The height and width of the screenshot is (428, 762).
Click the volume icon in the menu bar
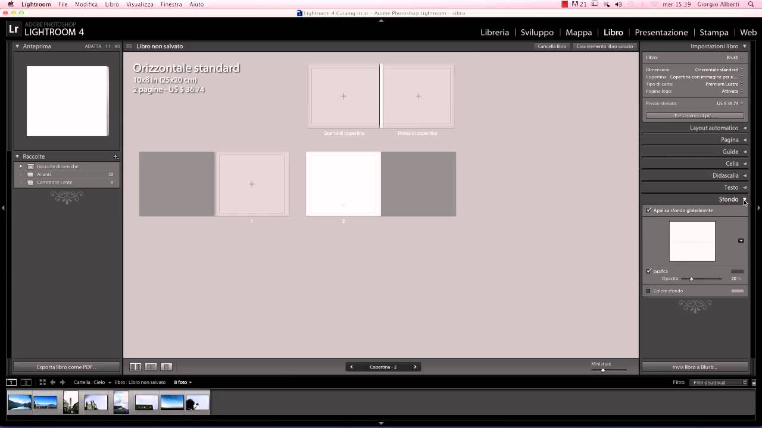tap(618, 4)
